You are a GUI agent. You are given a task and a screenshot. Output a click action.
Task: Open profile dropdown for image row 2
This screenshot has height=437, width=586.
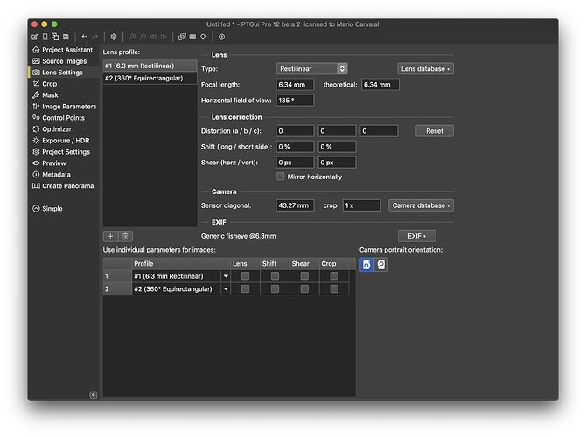(x=226, y=288)
